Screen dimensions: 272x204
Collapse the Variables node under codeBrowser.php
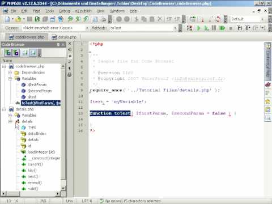click(10, 79)
